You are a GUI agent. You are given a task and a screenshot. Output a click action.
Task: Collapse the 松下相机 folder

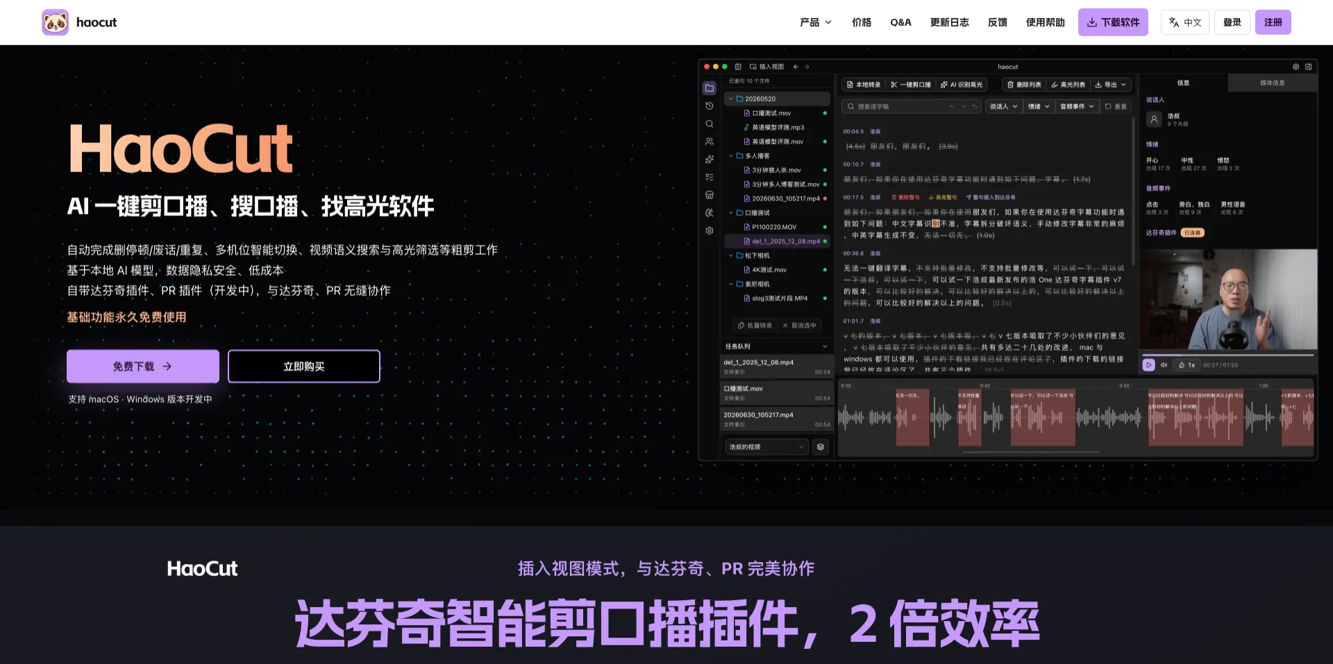pyautogui.click(x=730, y=255)
